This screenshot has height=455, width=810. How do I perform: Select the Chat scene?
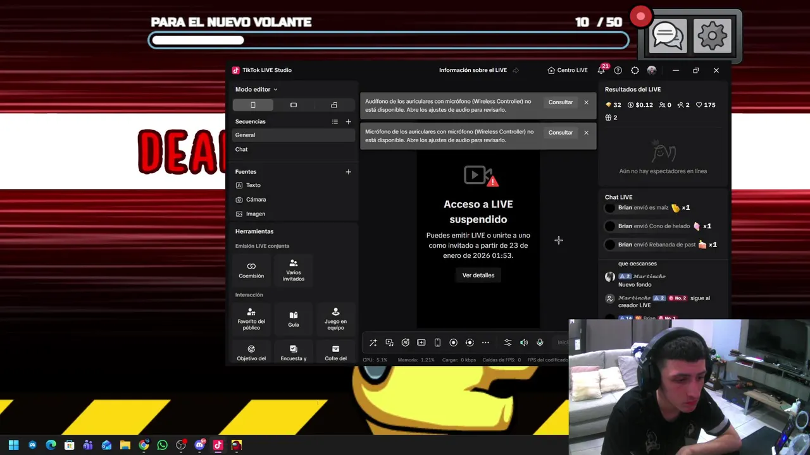(x=294, y=150)
